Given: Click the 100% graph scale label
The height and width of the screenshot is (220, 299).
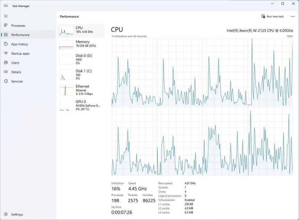Looking at the screenshot, I should click(x=290, y=36).
